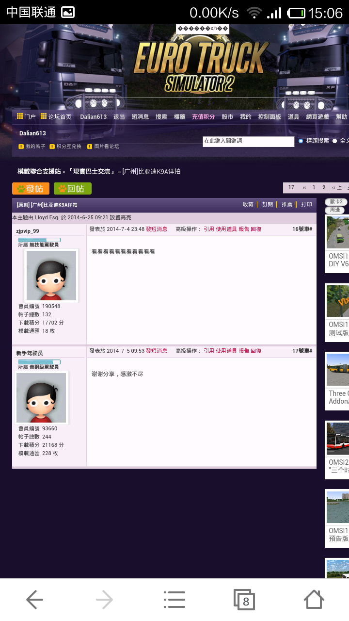Open 股市 menu item
Image resolution: width=349 pixels, height=621 pixels.
(227, 116)
